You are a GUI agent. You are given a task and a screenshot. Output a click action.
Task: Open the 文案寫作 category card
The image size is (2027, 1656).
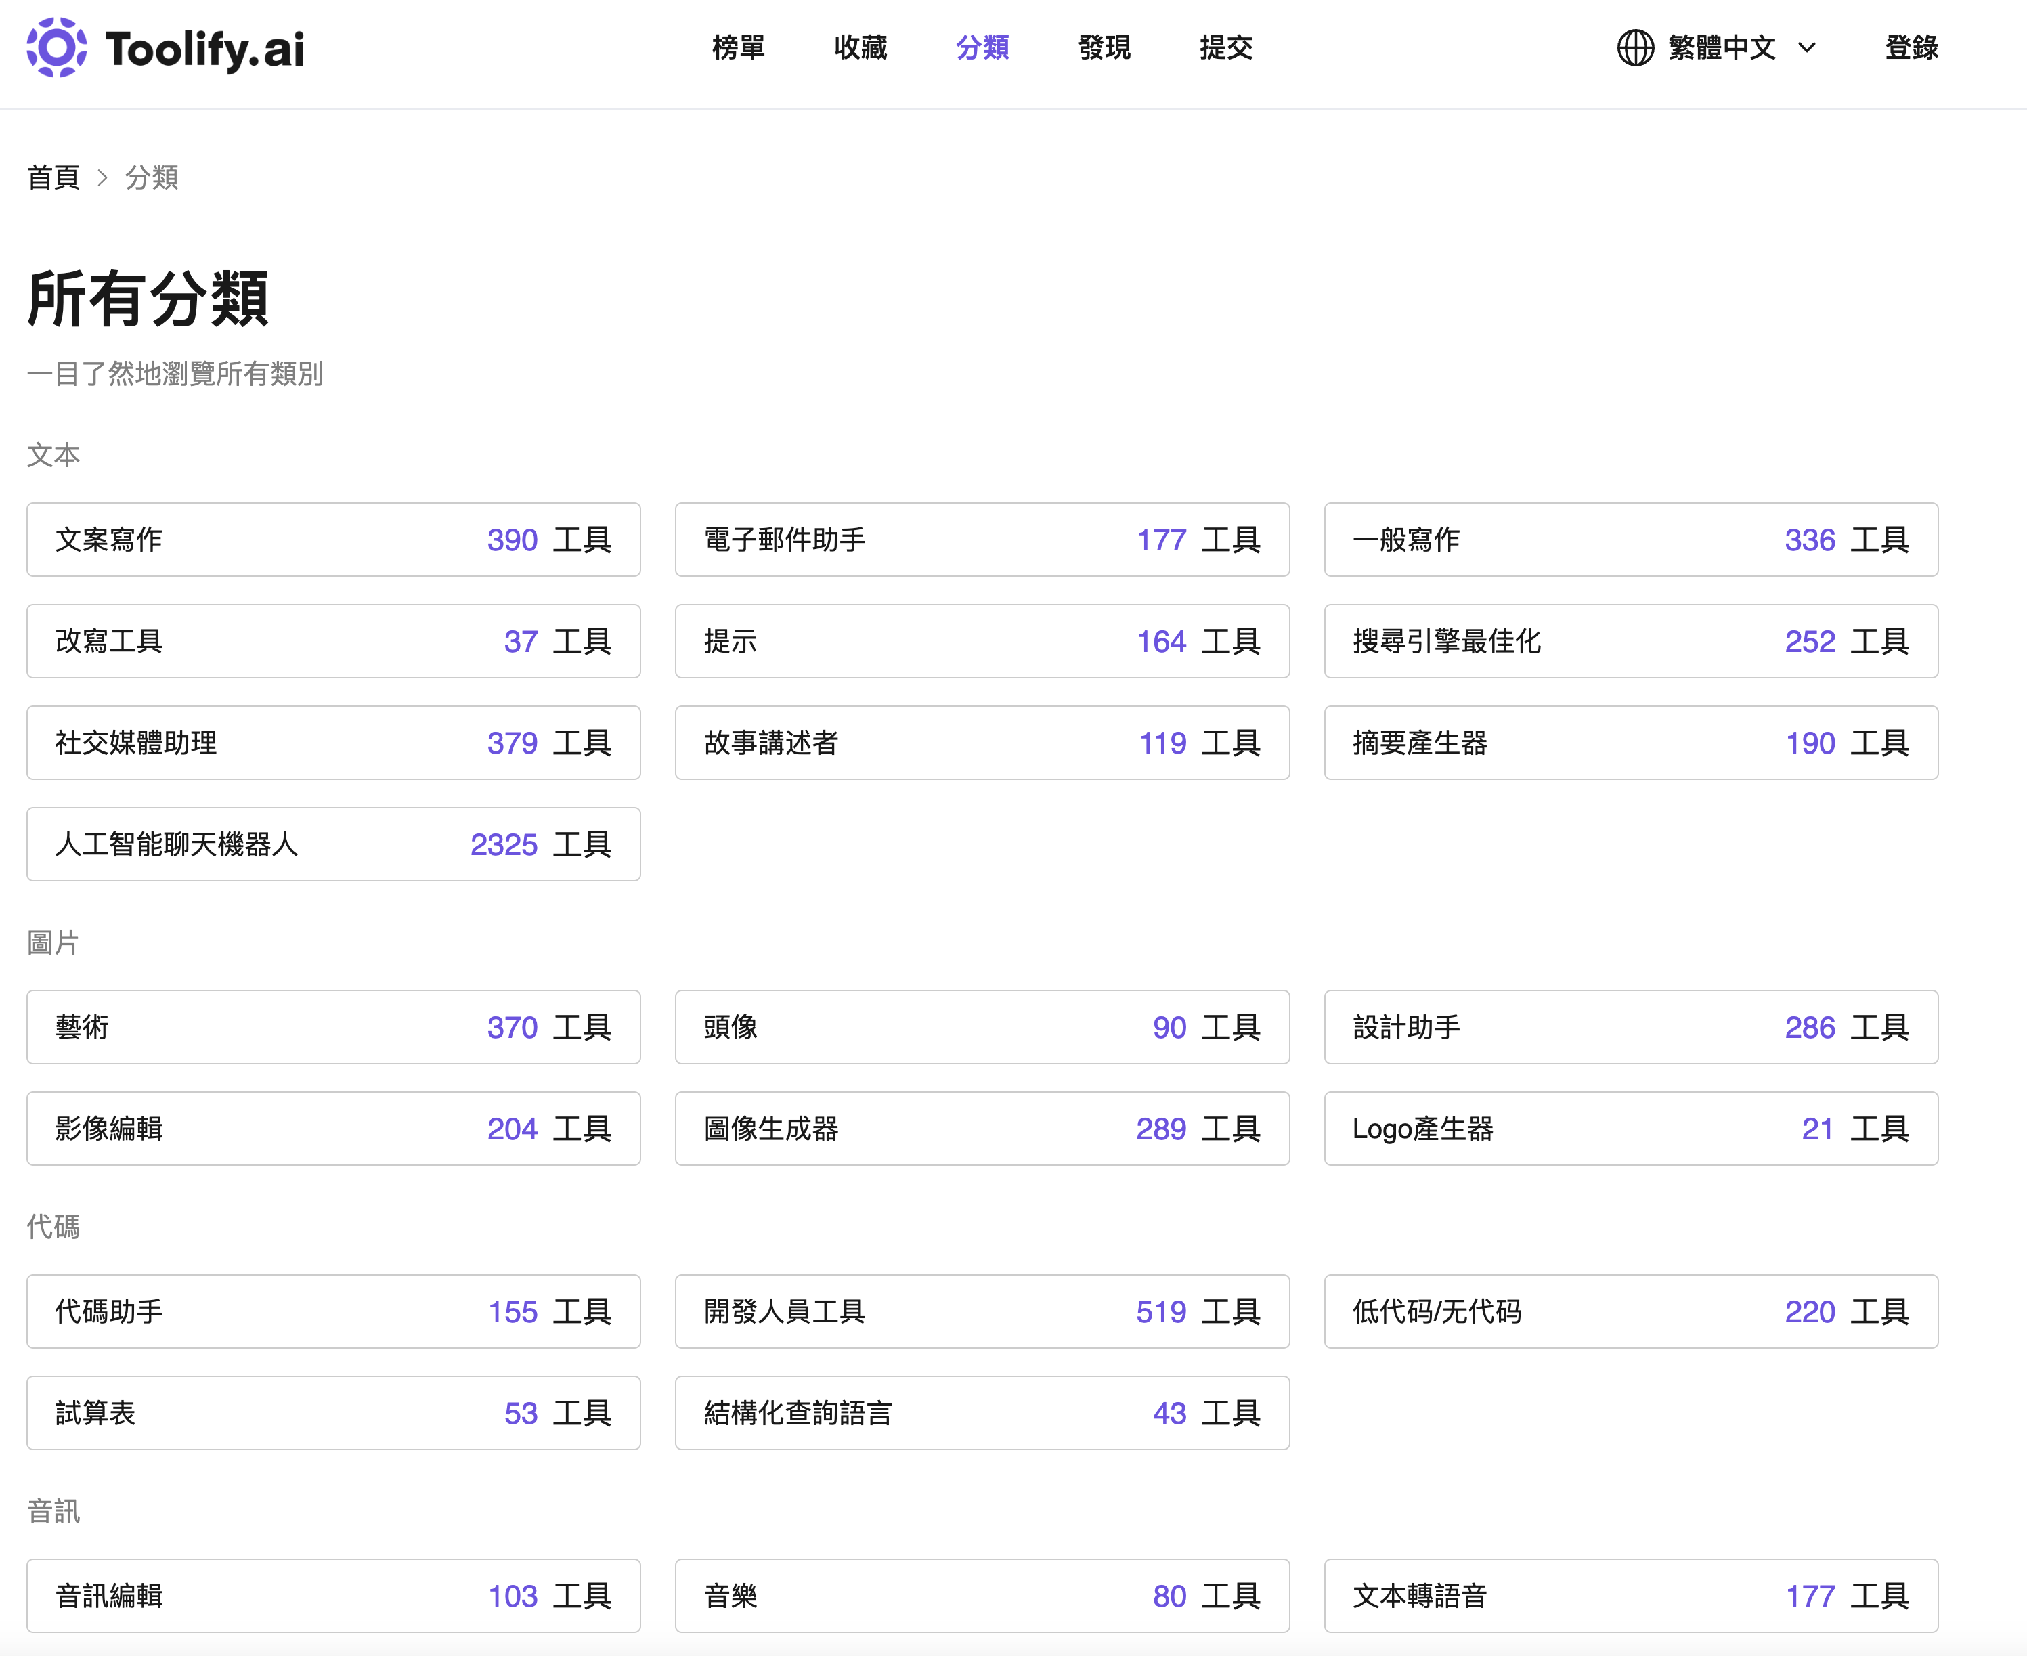click(x=333, y=540)
